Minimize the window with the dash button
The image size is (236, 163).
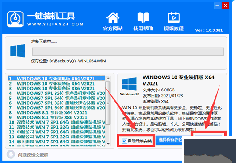click(x=218, y=6)
